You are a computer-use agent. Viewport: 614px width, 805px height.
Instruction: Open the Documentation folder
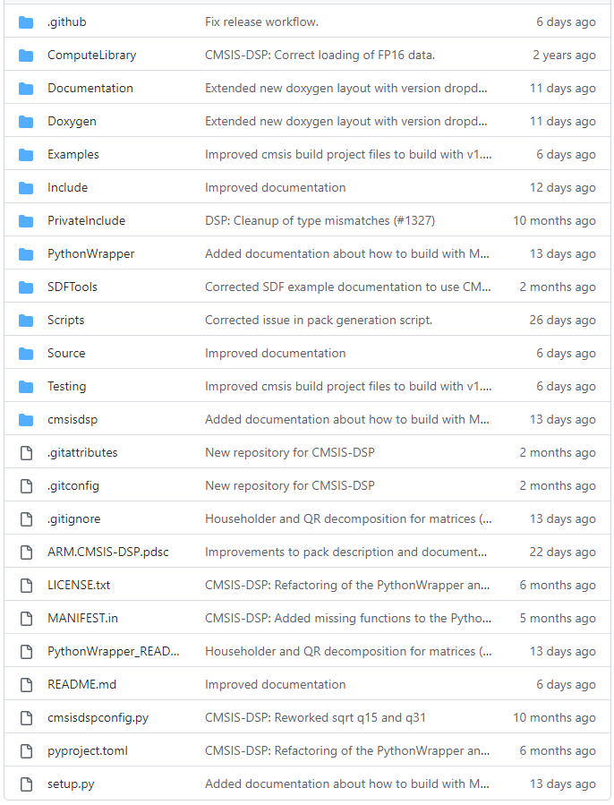pyautogui.click(x=90, y=88)
